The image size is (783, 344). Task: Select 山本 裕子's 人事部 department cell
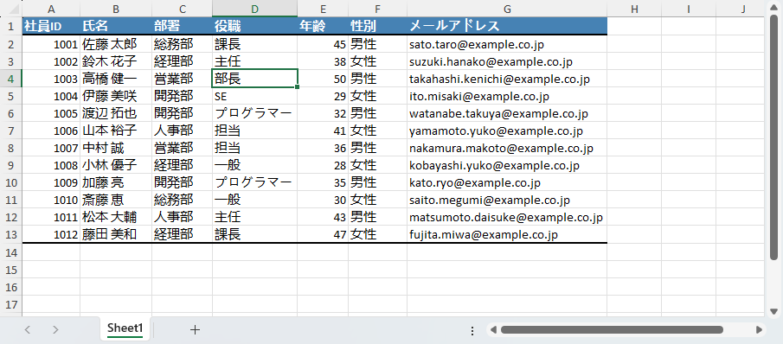point(183,131)
